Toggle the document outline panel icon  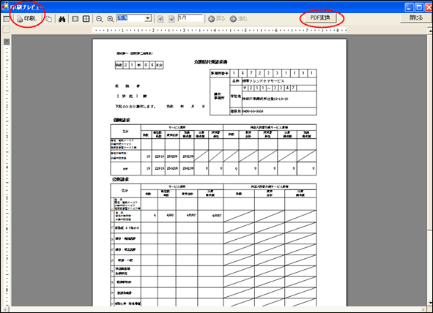pyautogui.click(x=6, y=19)
